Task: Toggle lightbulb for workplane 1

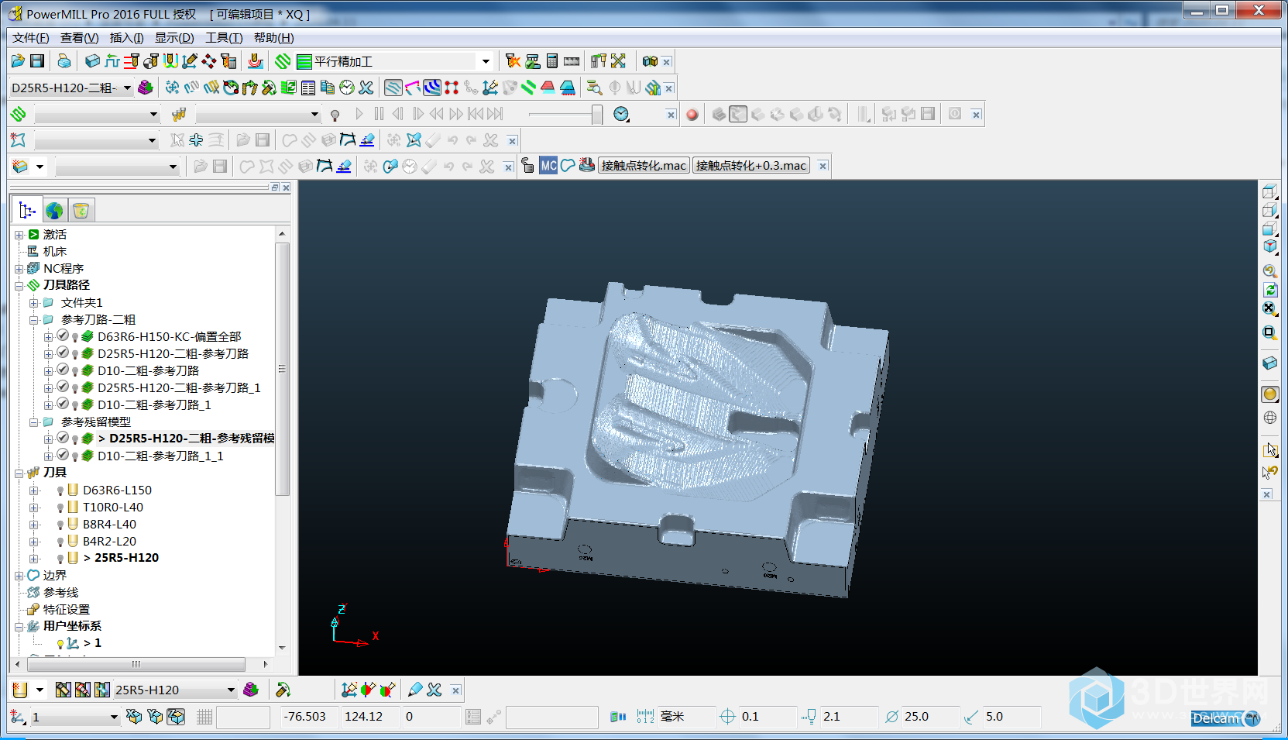Action: (x=60, y=644)
